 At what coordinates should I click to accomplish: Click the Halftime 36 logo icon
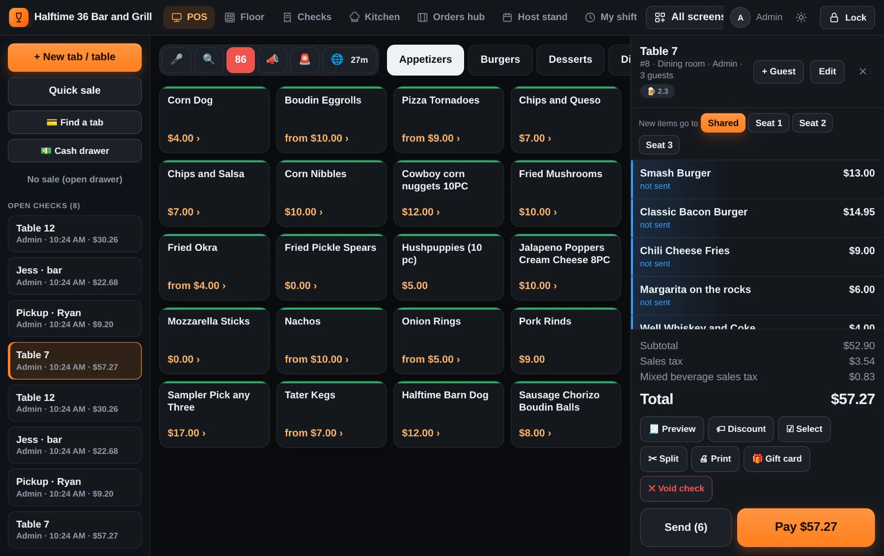[19, 17]
